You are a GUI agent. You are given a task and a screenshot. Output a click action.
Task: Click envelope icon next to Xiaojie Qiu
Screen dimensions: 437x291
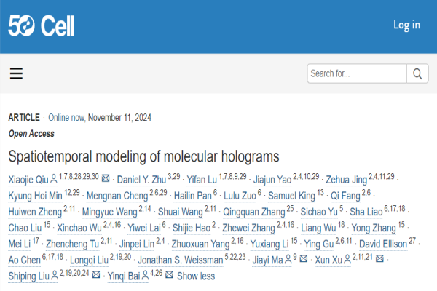pyautogui.click(x=106, y=178)
